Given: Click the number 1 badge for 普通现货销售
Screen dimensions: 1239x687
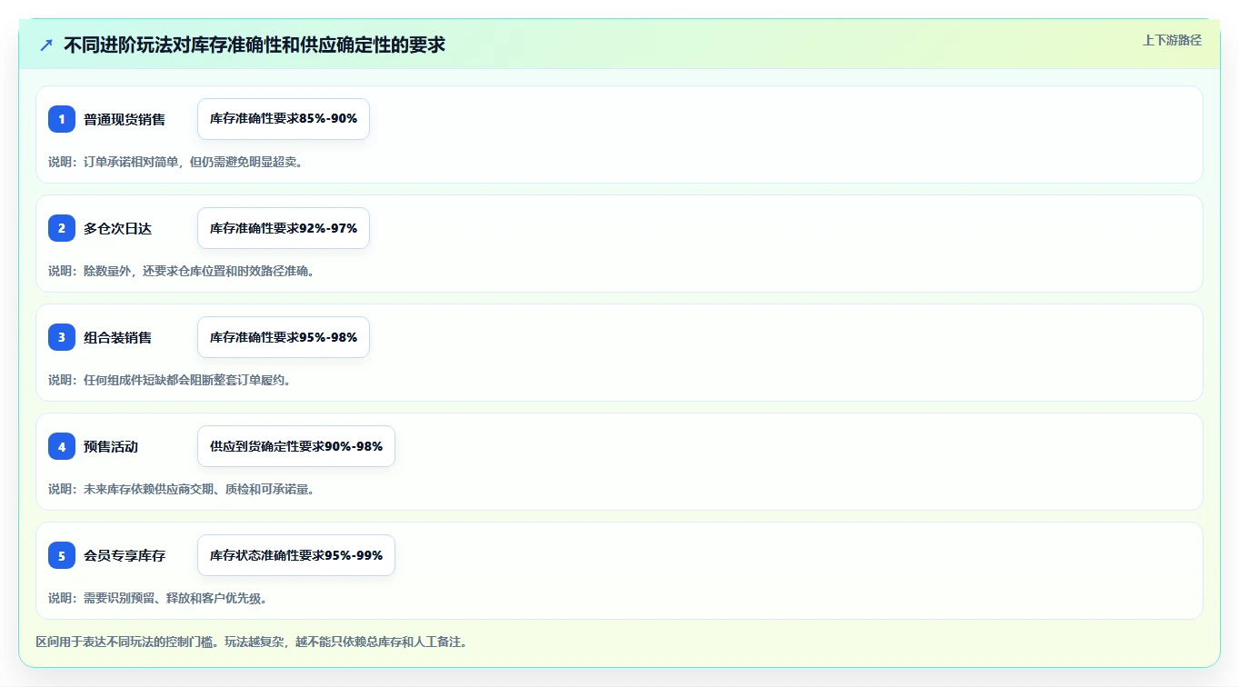Looking at the screenshot, I should click(x=62, y=119).
